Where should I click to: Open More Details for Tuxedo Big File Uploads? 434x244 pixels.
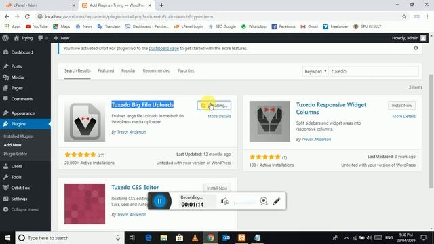219,116
